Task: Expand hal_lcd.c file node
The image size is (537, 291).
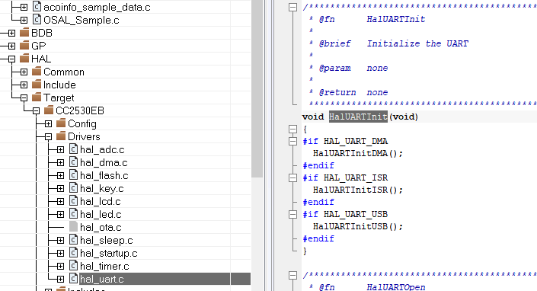Action: point(61,202)
